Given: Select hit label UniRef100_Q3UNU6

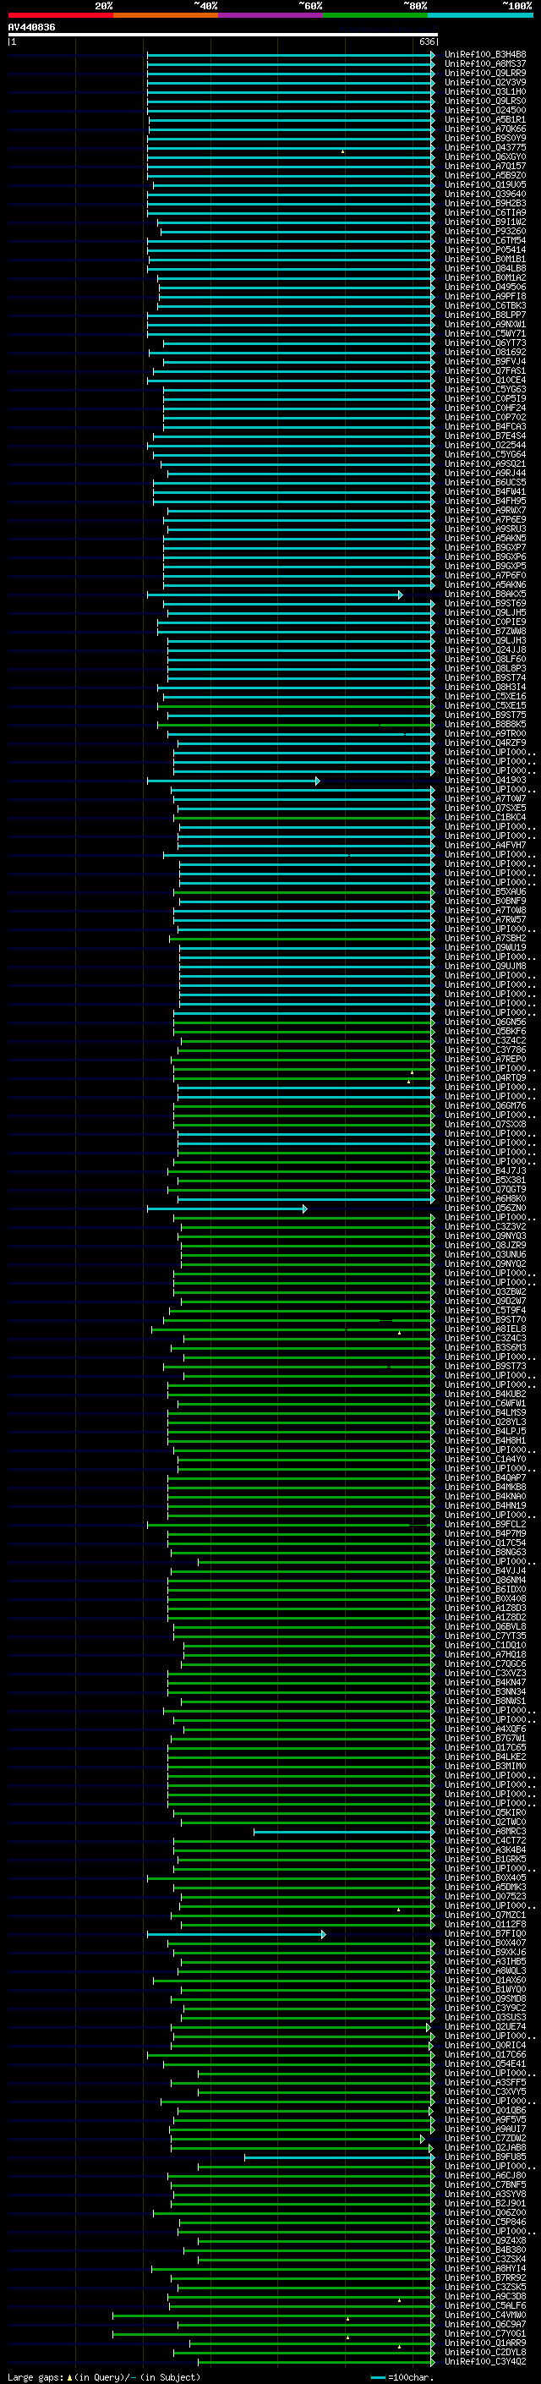Looking at the screenshot, I should (485, 1254).
